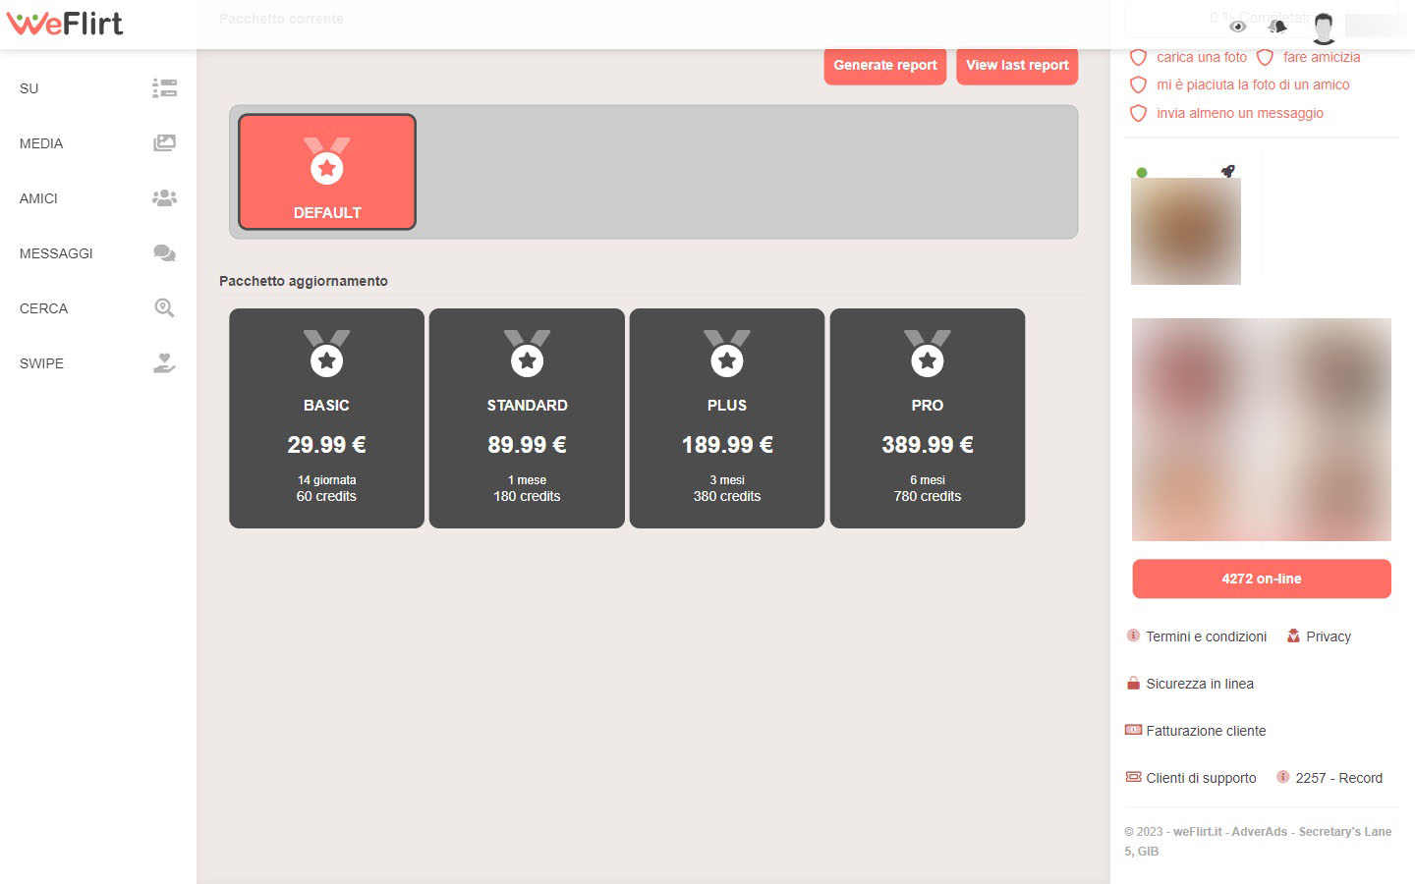Click the shield icon beside carica una foto
This screenshot has width=1415, height=884.
click(x=1138, y=57)
